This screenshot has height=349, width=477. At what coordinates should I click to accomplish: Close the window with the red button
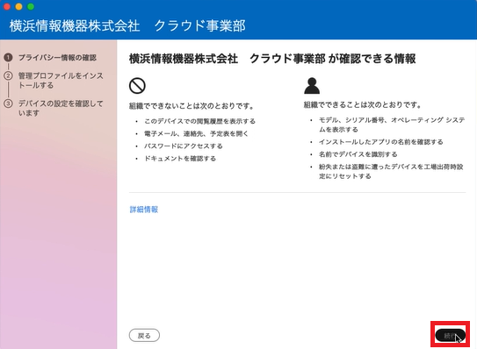tap(7, 6)
